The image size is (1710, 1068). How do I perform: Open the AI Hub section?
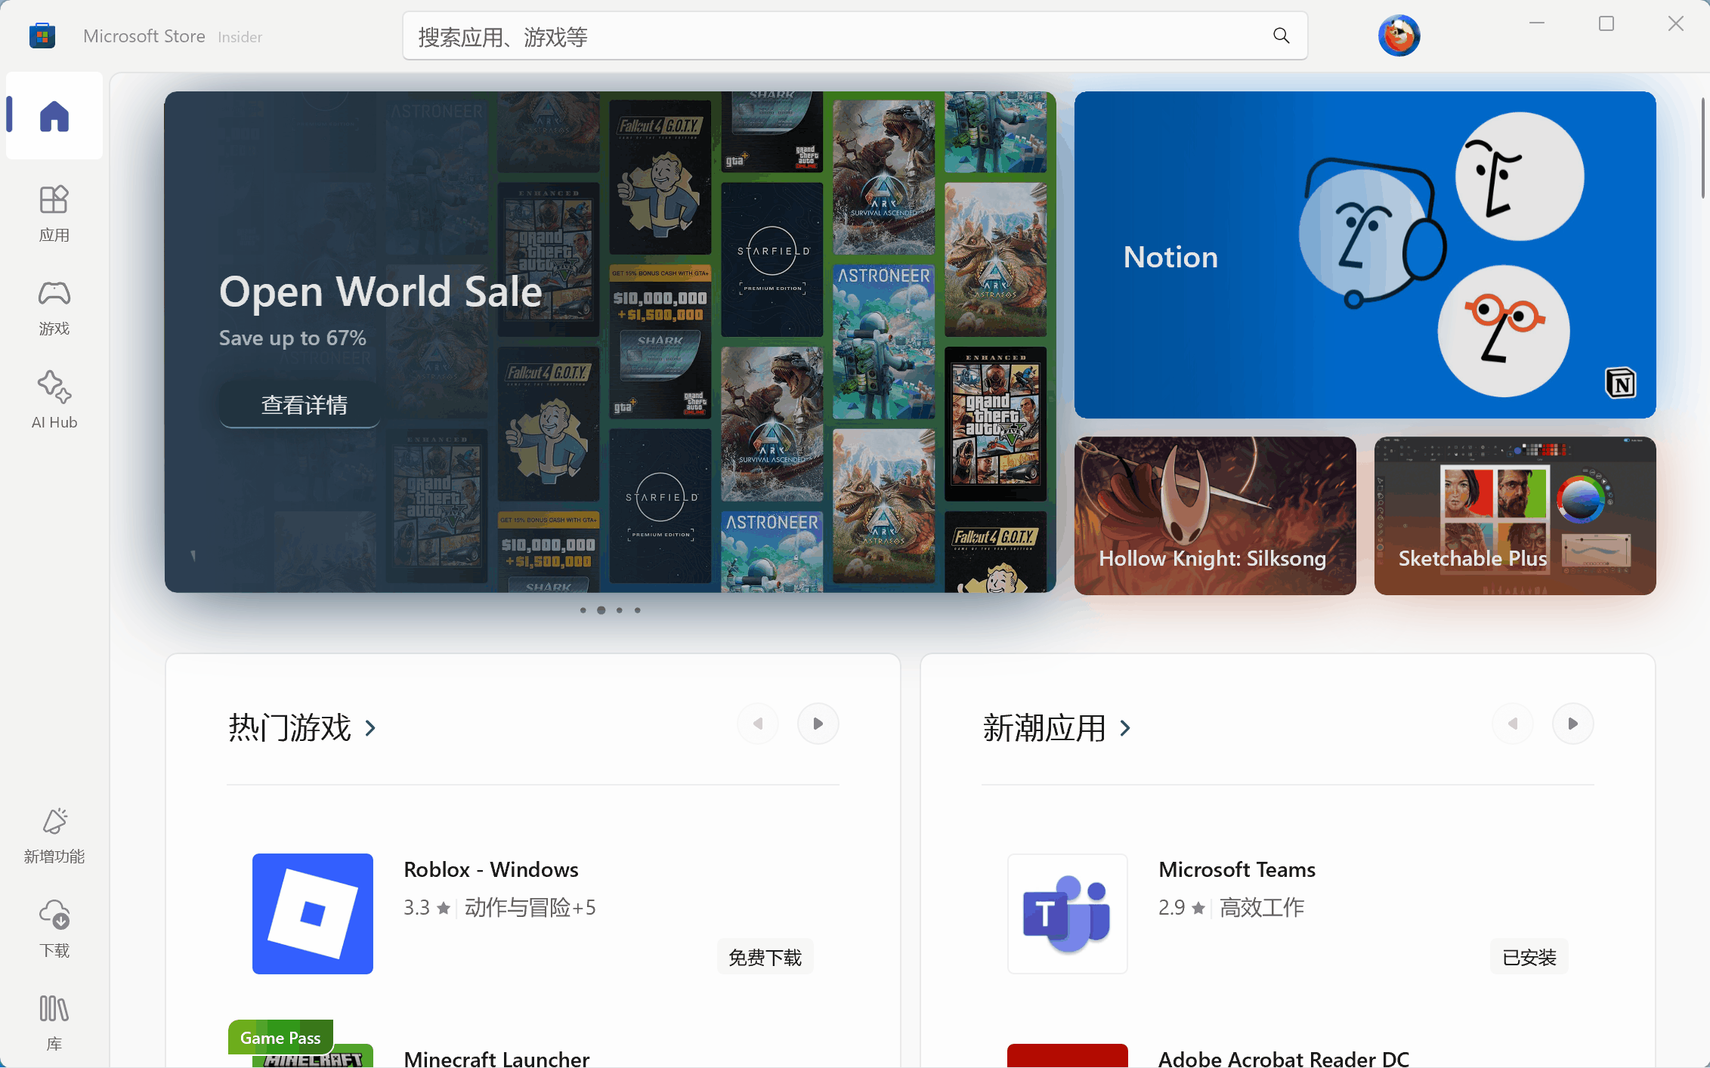(54, 400)
